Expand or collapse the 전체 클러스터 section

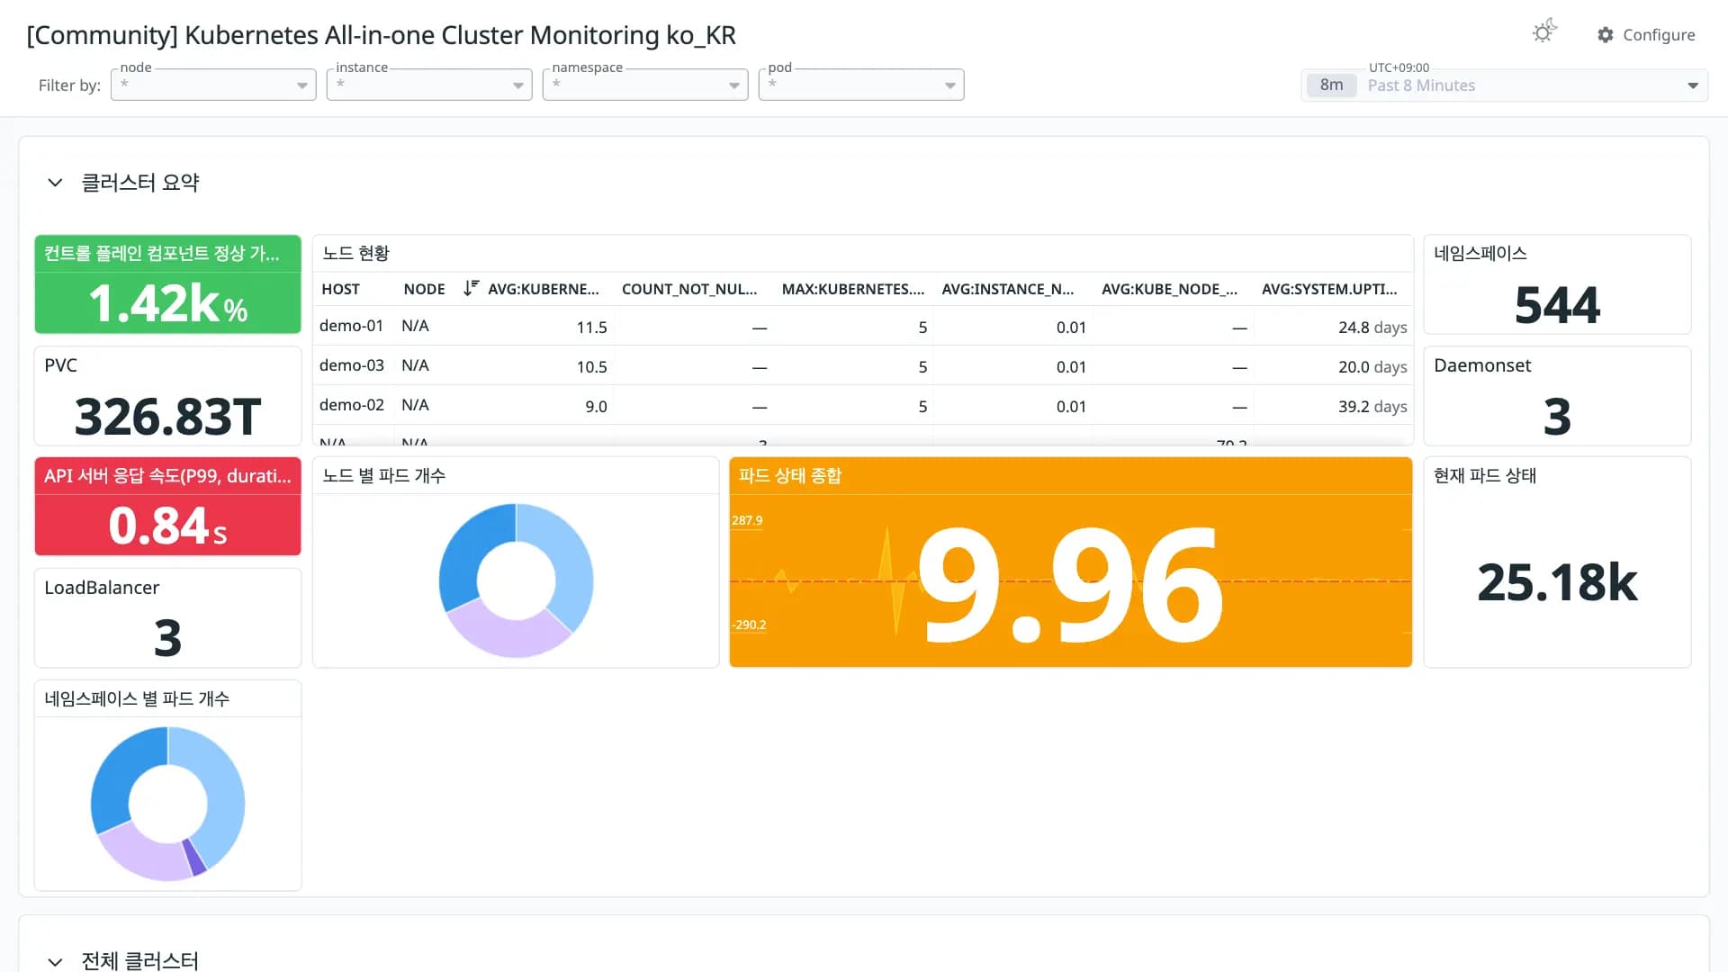[x=55, y=961]
